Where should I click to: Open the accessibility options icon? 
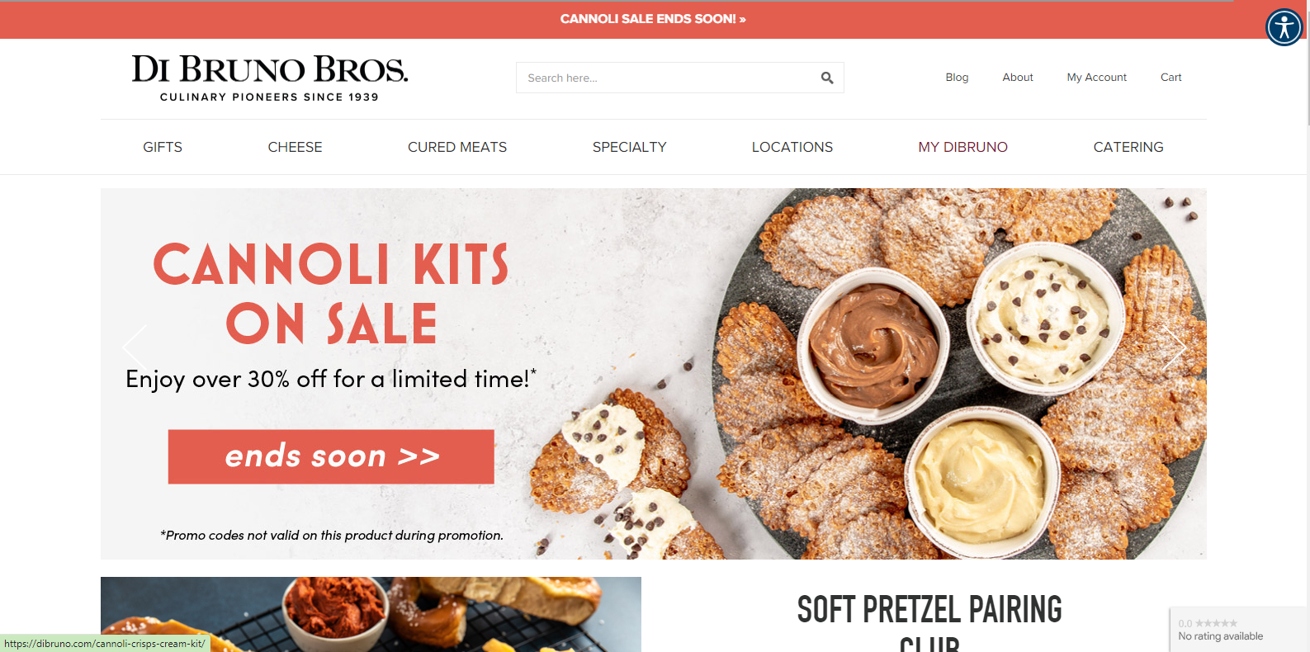click(x=1284, y=27)
